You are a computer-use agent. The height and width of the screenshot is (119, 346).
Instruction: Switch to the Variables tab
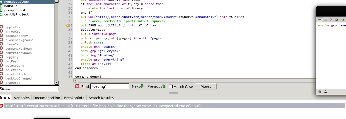[x=22, y=98]
